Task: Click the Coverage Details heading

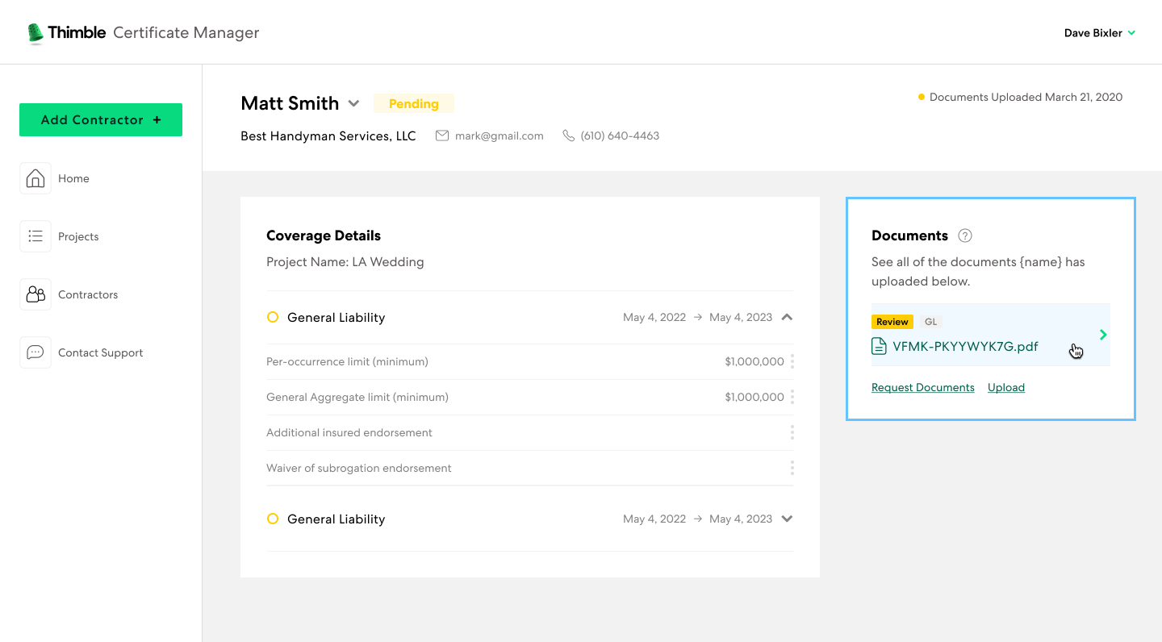Action: click(x=324, y=236)
